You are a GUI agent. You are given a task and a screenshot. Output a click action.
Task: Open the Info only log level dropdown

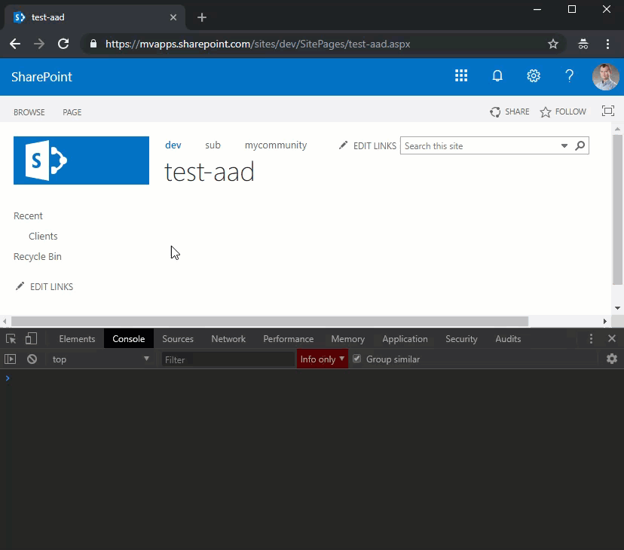(x=323, y=359)
